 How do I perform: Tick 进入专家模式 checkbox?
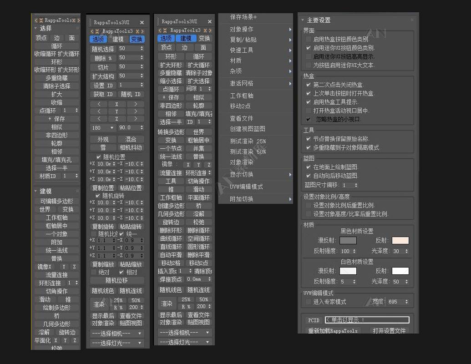[308, 302]
